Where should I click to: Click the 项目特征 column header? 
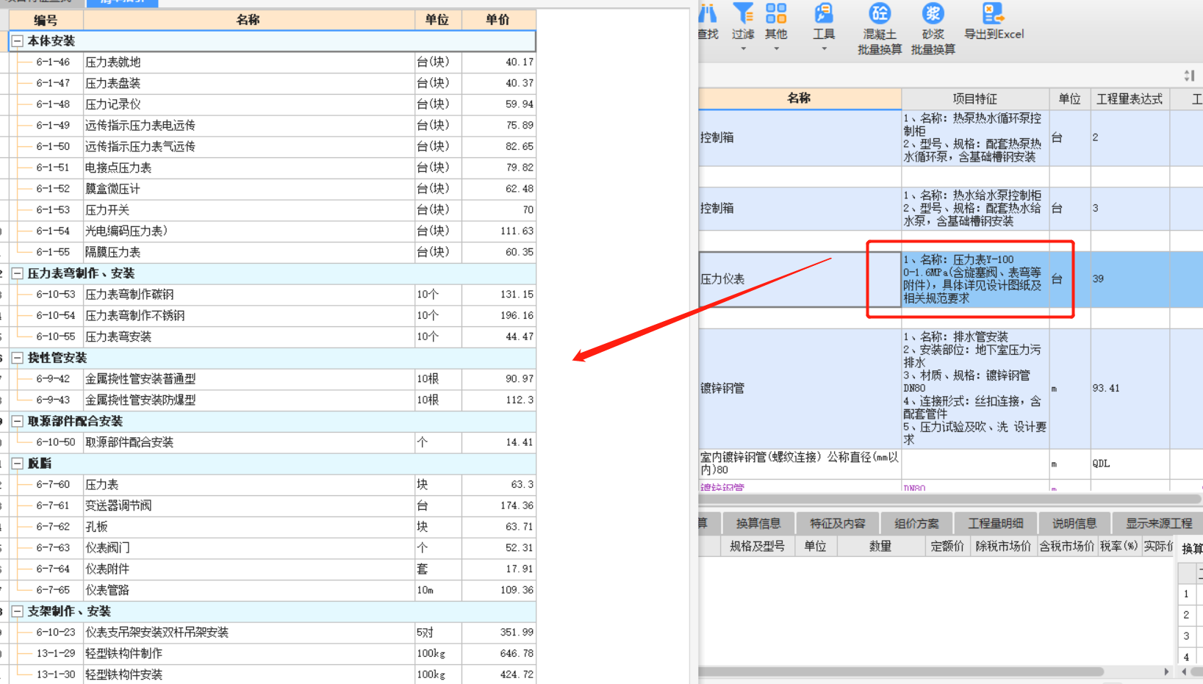(x=974, y=98)
